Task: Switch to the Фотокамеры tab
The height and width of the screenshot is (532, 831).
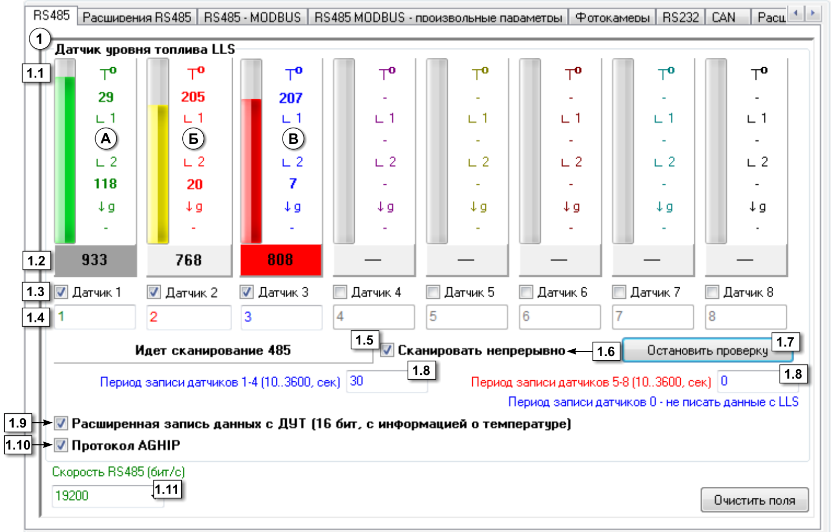Action: click(612, 17)
